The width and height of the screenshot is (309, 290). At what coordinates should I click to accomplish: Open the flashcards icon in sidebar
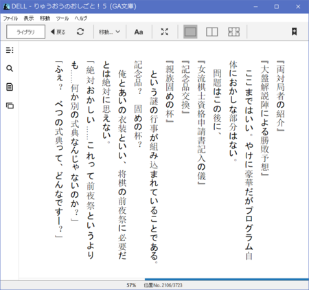pos(10,106)
